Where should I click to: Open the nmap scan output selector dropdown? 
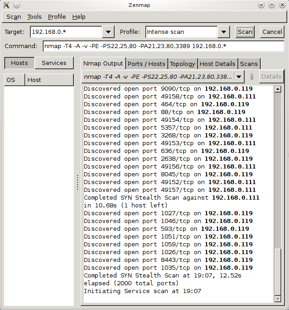point(240,77)
